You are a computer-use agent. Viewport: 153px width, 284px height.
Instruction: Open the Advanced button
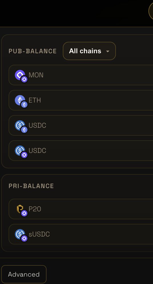[x=24, y=274]
